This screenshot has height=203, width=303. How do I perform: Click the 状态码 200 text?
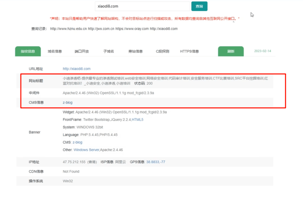coord(143,83)
